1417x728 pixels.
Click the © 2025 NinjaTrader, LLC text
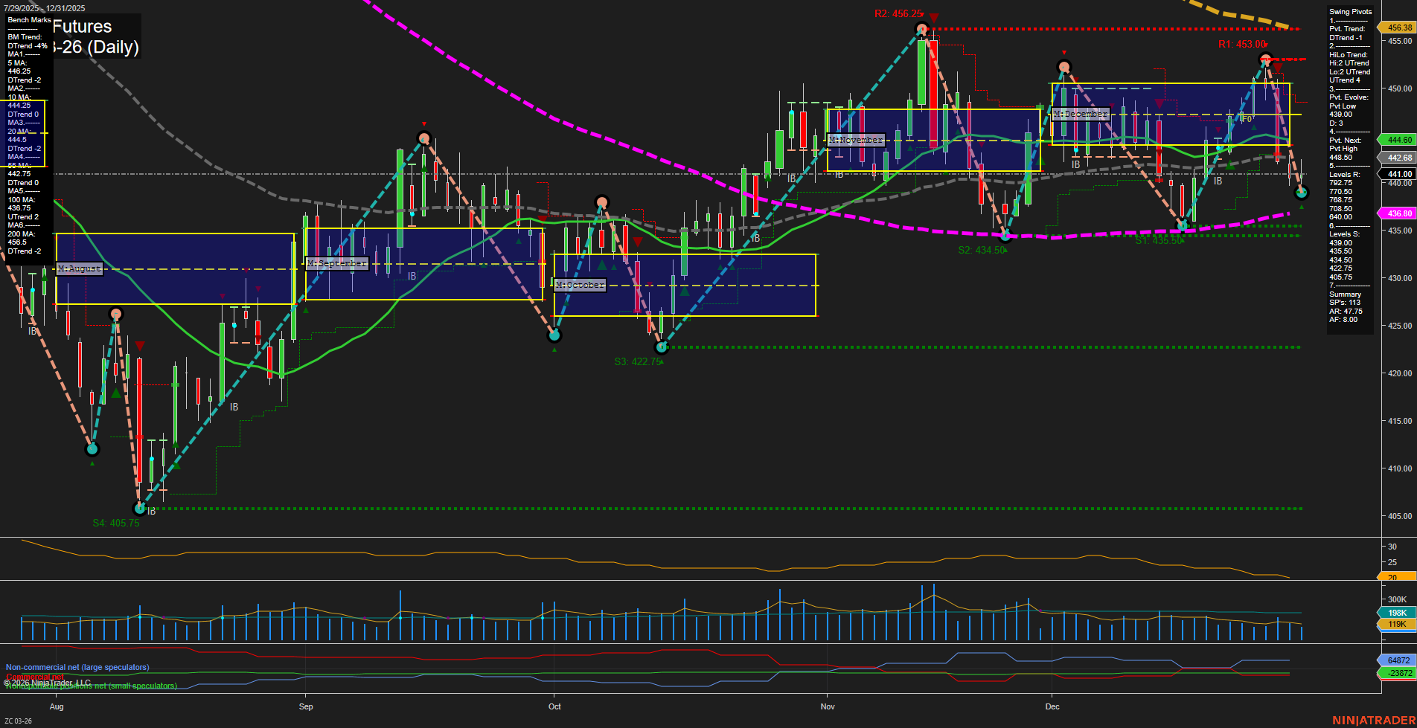tap(48, 681)
